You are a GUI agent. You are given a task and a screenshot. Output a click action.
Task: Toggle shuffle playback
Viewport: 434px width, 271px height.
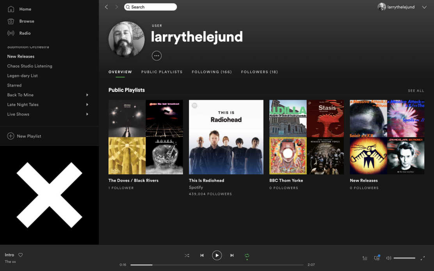[x=187, y=255]
